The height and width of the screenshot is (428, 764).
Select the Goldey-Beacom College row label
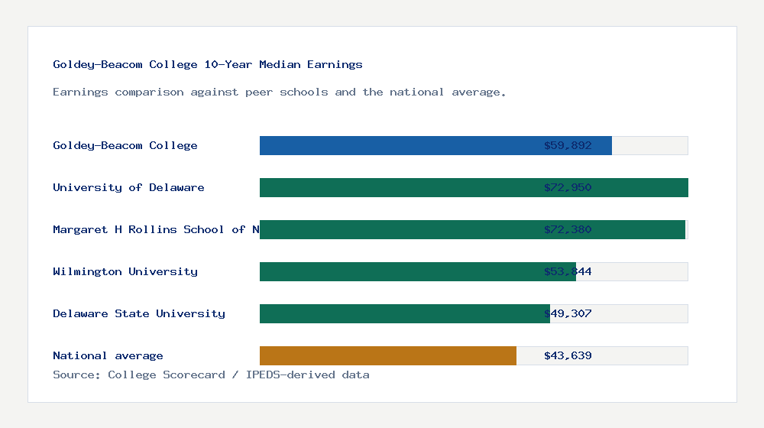125,145
